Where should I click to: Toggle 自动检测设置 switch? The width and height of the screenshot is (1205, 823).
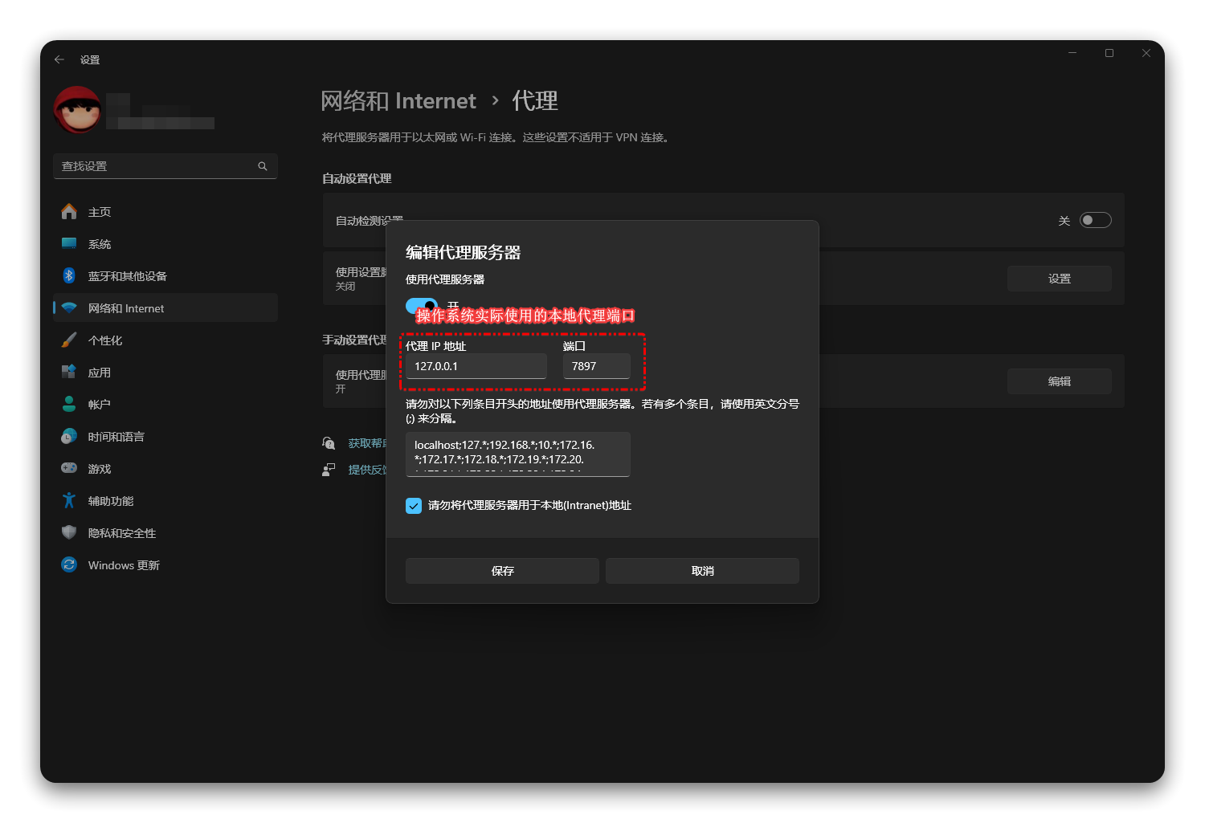[1095, 220]
